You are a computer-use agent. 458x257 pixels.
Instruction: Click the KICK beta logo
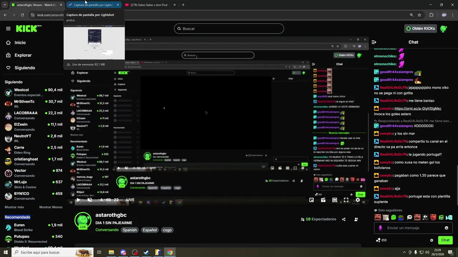pos(29,29)
